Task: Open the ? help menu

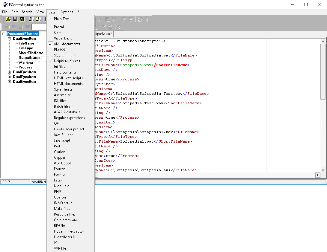Action: 78,12
